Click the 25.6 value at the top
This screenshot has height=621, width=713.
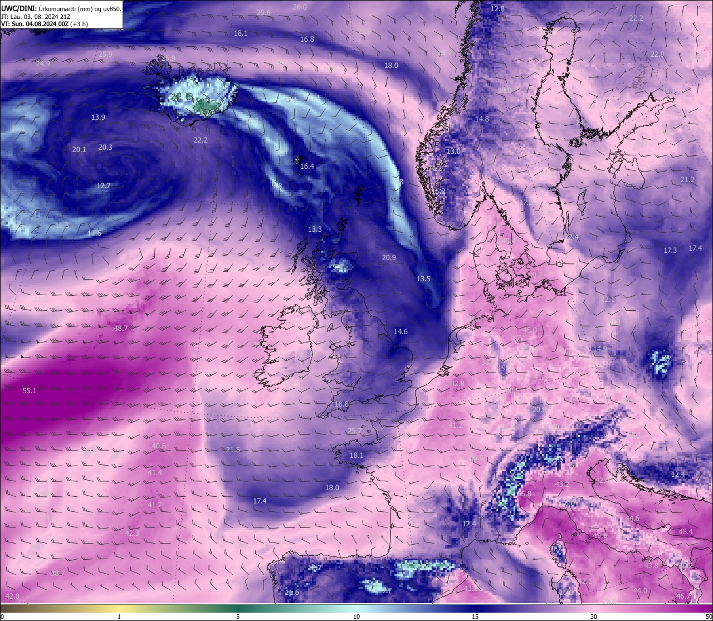tap(263, 13)
